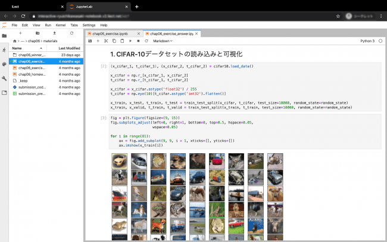Expand the breadcrumb ellipsis path
The width and height of the screenshot is (387, 242).
pyautogui.click(x=23, y=41)
